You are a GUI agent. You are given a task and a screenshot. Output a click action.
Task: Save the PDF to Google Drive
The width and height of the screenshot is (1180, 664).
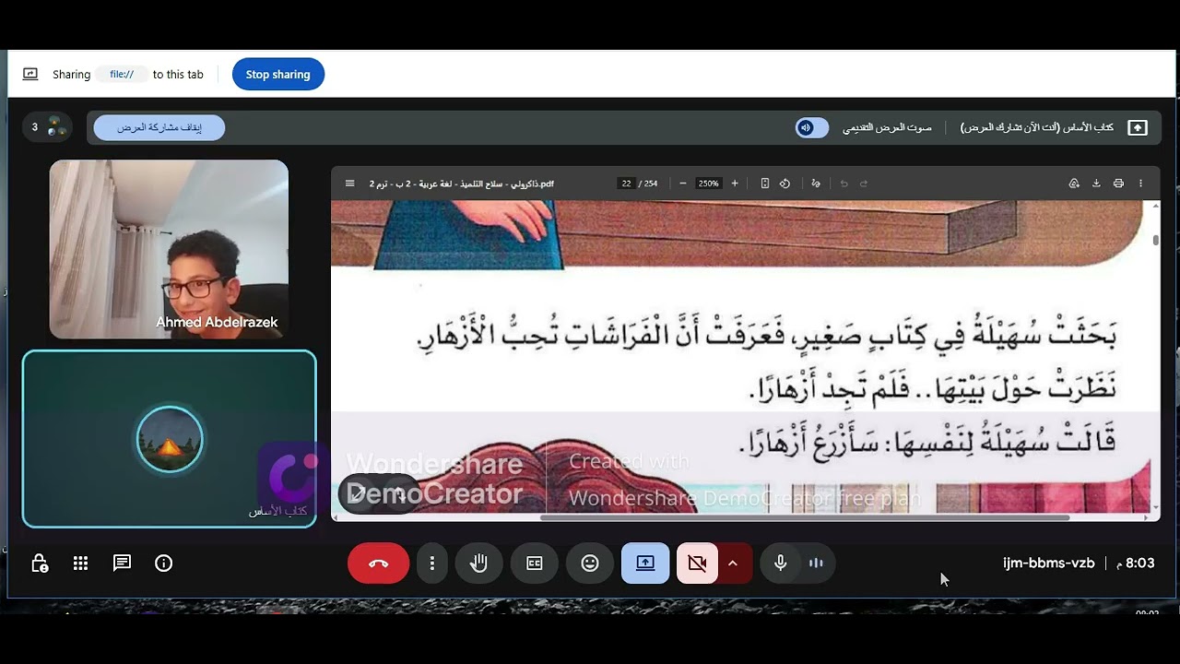coord(1074,184)
